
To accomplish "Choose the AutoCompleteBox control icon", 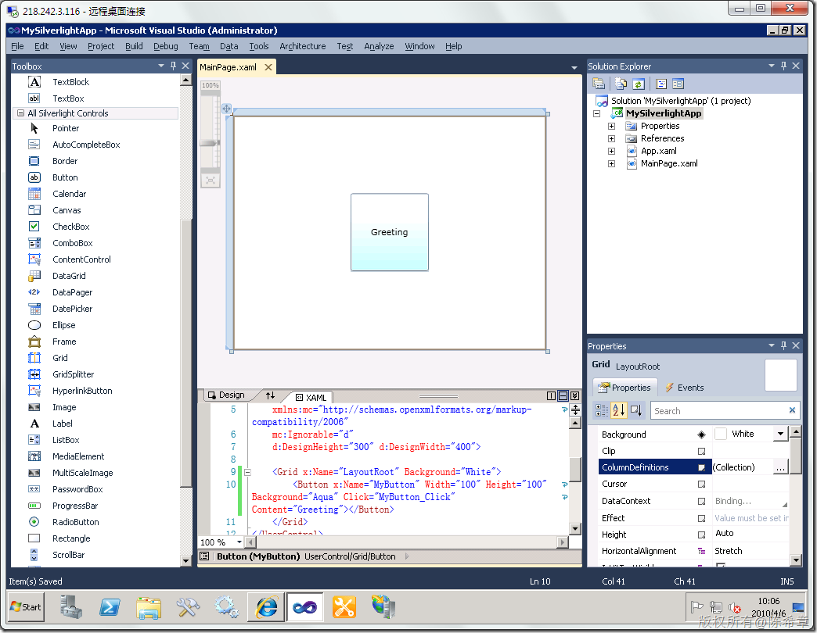I will [34, 145].
